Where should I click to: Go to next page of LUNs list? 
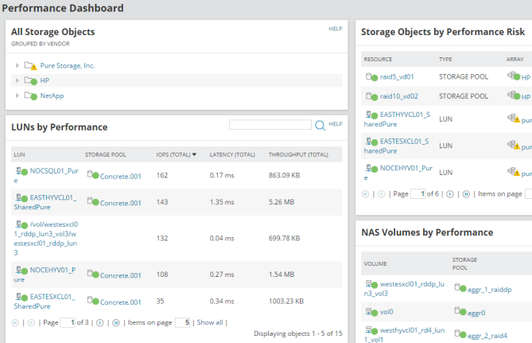click(100, 323)
